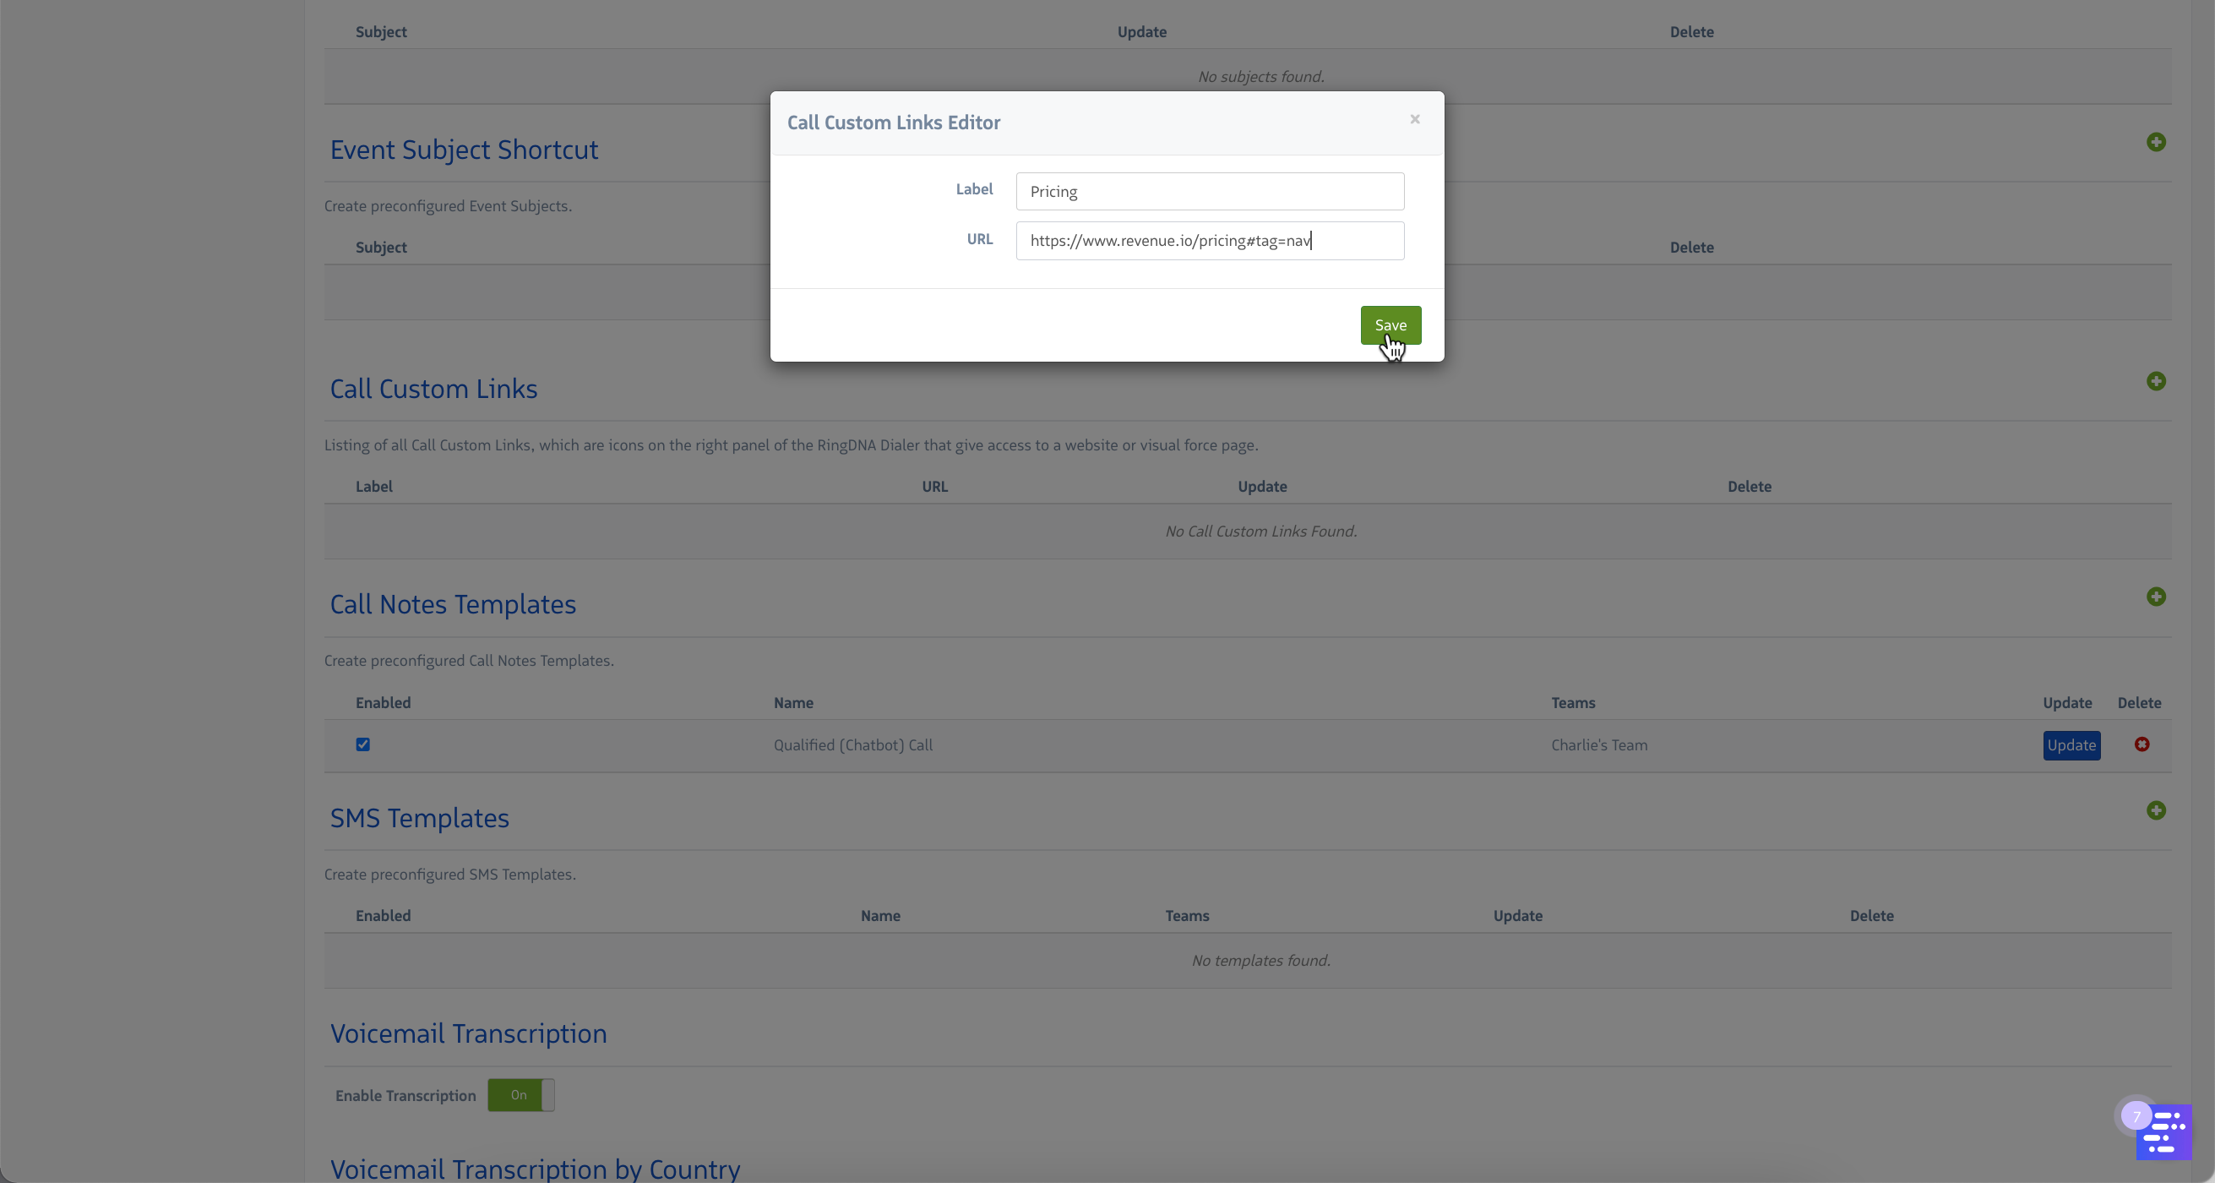2215x1183 pixels.
Task: Click the Event Subject Shortcut heading
Action: click(464, 150)
